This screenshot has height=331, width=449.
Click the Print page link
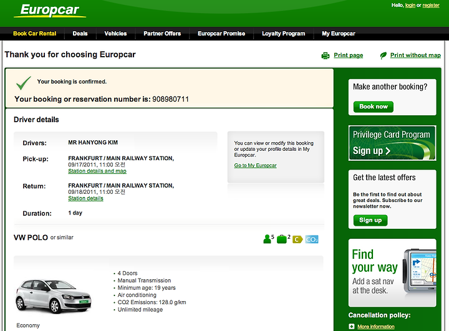pos(348,55)
